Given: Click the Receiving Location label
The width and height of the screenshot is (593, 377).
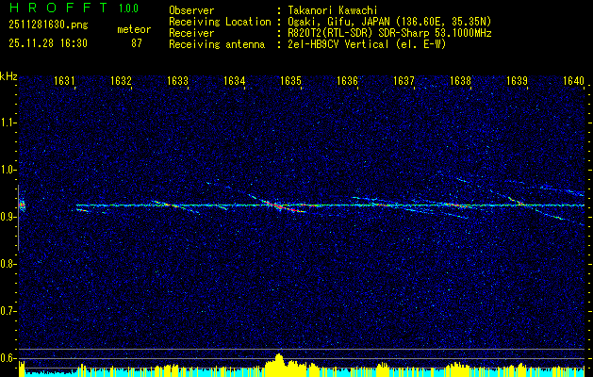Looking at the screenshot, I should (x=220, y=22).
